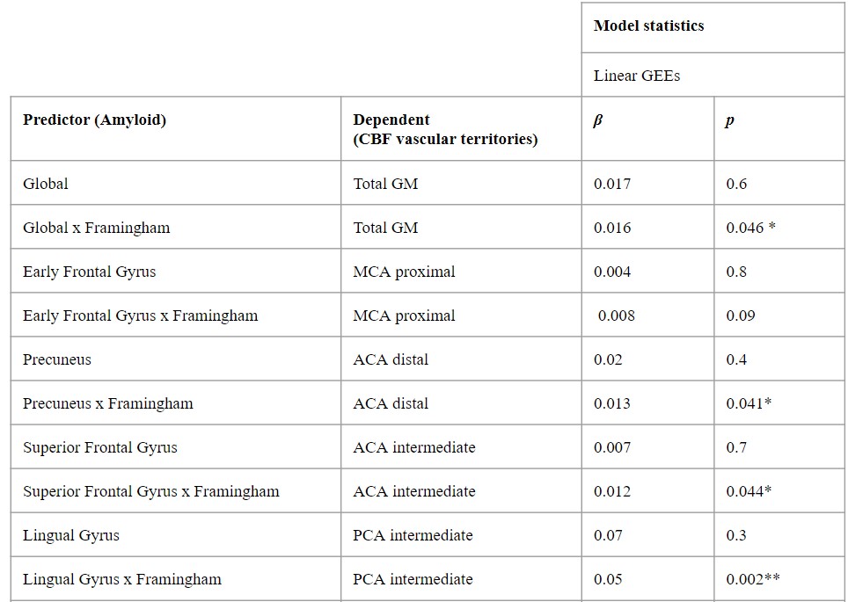The image size is (848, 602).
Task: Click the β value cell '0.017'
Action: pyautogui.click(x=612, y=184)
